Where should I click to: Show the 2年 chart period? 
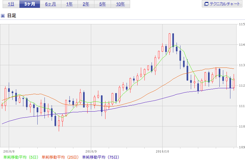point(86,4)
